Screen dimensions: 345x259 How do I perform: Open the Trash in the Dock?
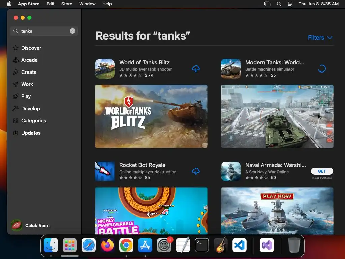pos(294,245)
